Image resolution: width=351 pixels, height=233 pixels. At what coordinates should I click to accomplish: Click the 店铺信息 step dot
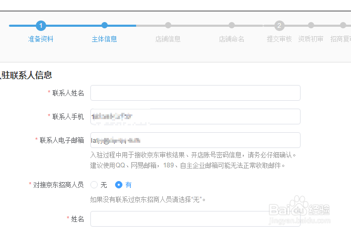[x=168, y=26]
